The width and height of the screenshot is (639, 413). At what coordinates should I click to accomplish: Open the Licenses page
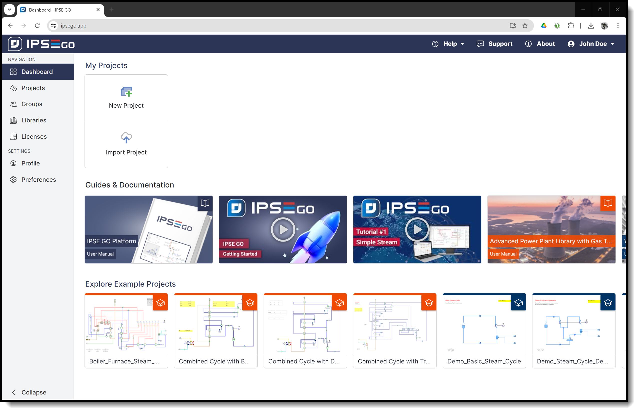point(34,136)
